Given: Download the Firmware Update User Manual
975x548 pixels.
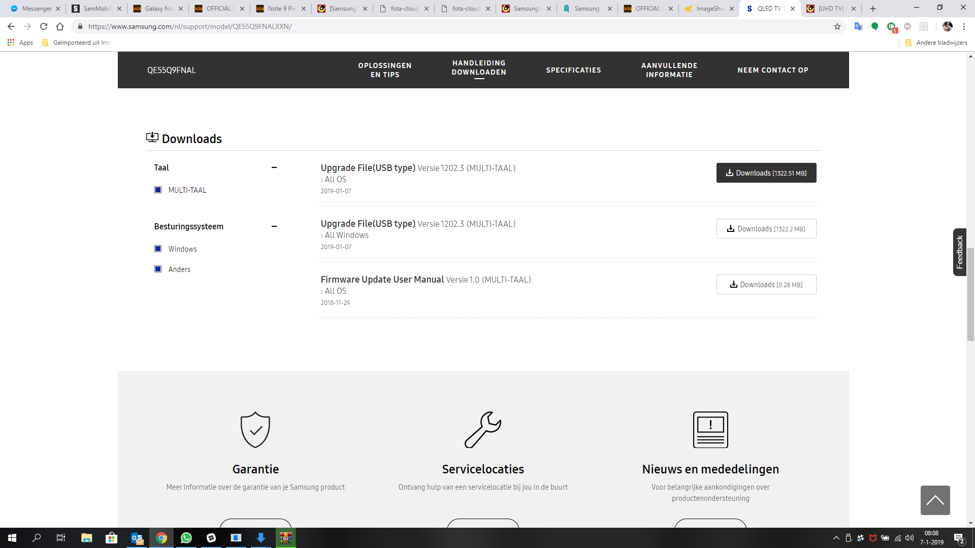Looking at the screenshot, I should (x=766, y=285).
